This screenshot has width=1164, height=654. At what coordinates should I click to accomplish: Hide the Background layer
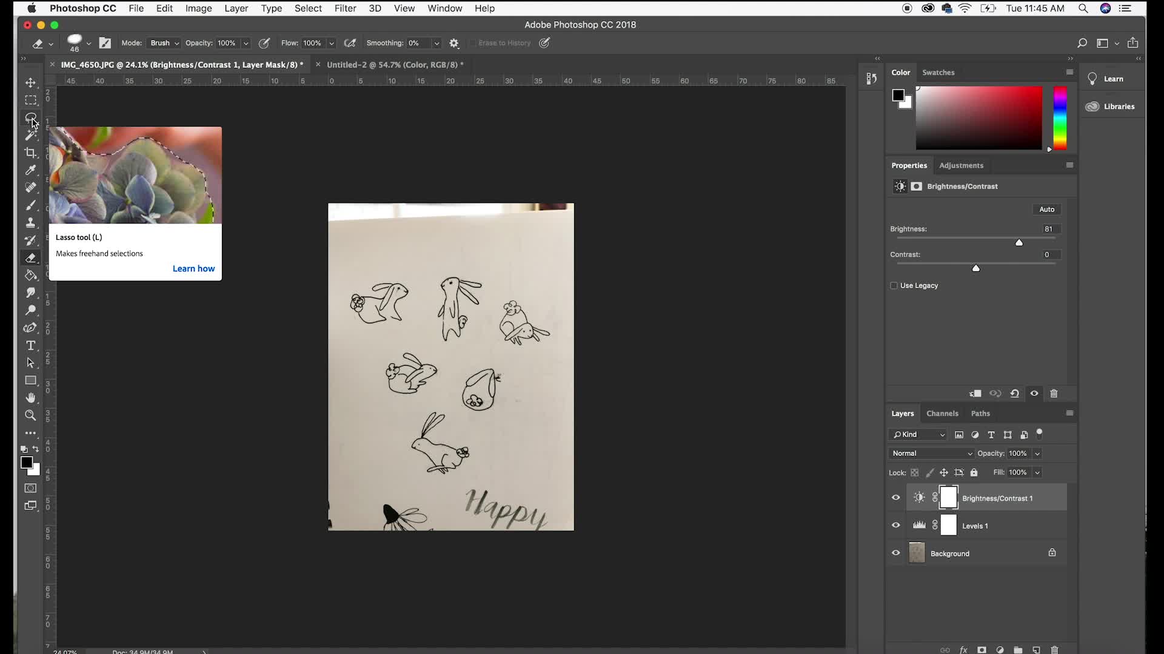click(895, 553)
